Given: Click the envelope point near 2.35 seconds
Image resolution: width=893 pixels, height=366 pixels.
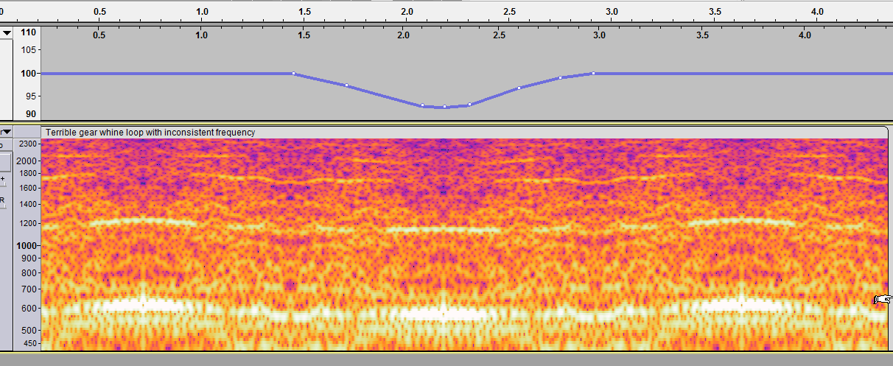Looking at the screenshot, I should (x=469, y=105).
